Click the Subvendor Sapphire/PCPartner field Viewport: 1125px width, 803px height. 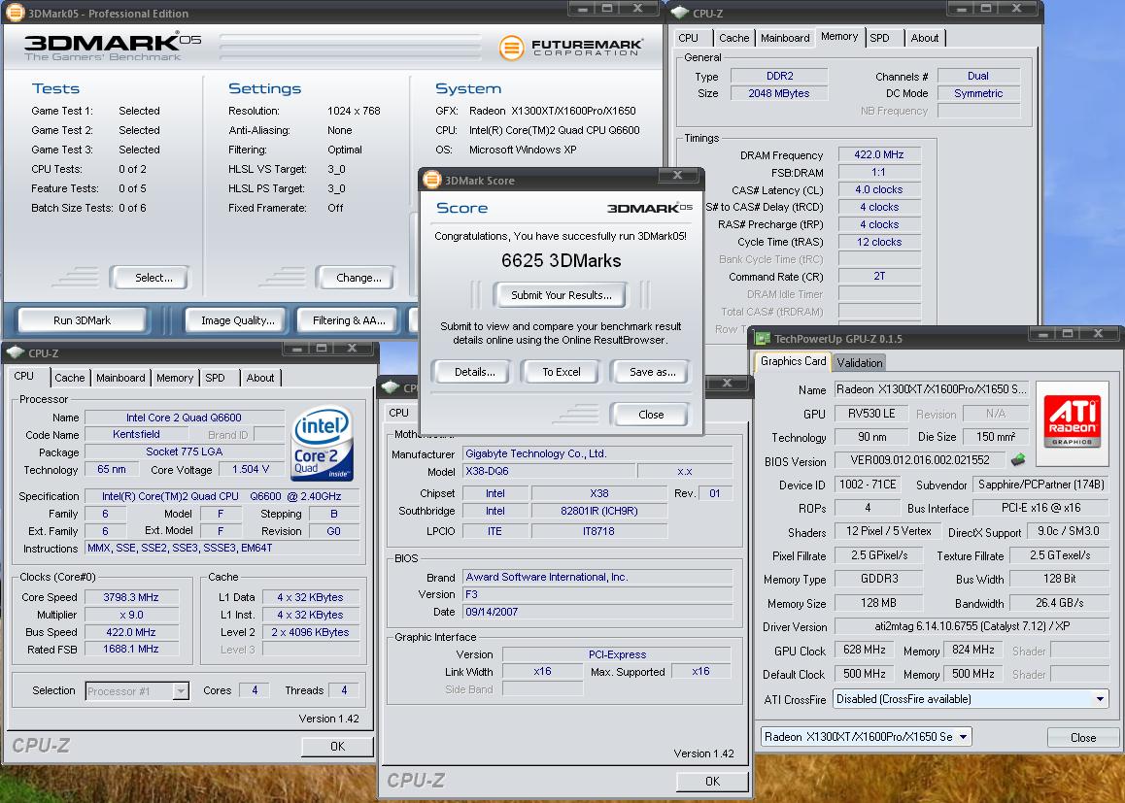[x=1041, y=485]
